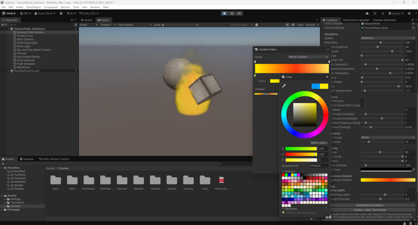The height and width of the screenshot is (225, 418).
Task: Select the New gradient preset
Action: point(266,94)
